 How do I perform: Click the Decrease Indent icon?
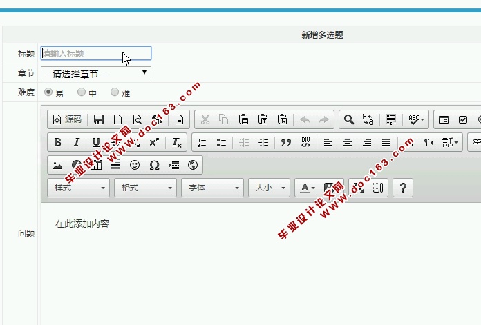tap(244, 142)
